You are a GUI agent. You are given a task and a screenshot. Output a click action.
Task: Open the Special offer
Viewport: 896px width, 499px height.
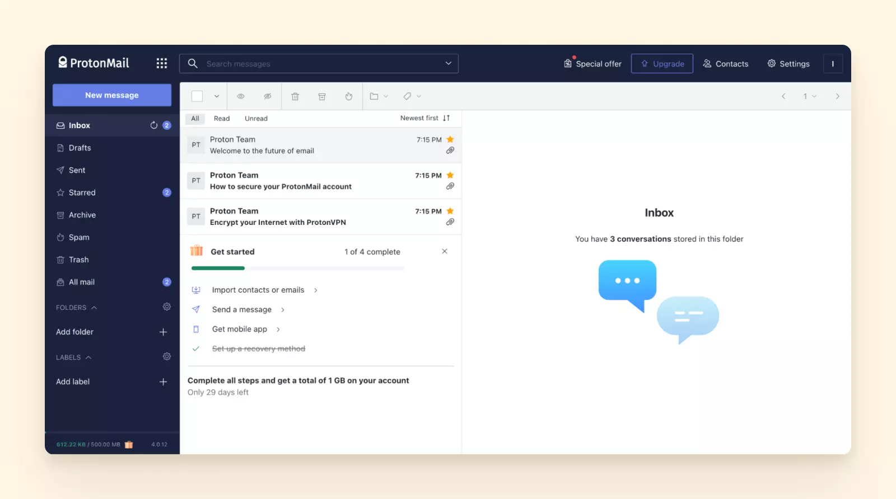592,64
